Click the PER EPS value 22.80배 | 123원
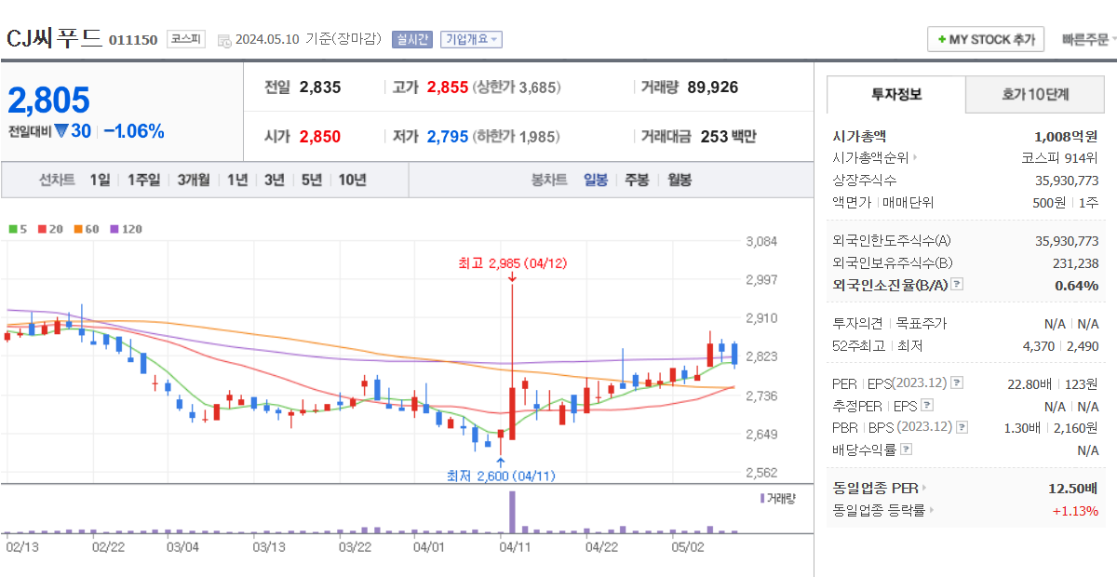 [x=1055, y=383]
